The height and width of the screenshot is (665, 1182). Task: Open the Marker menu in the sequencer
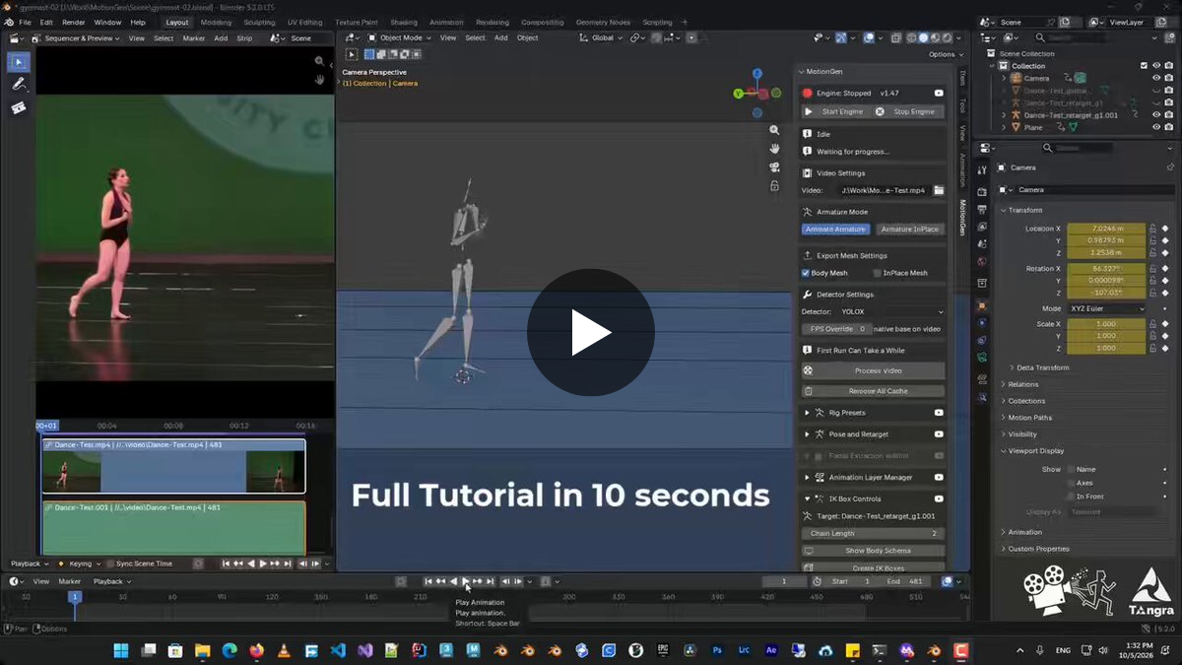click(194, 38)
